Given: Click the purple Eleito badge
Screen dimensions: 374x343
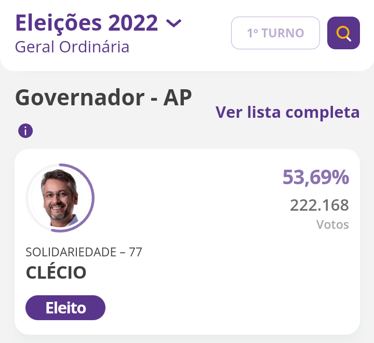Looking at the screenshot, I should 65,308.
